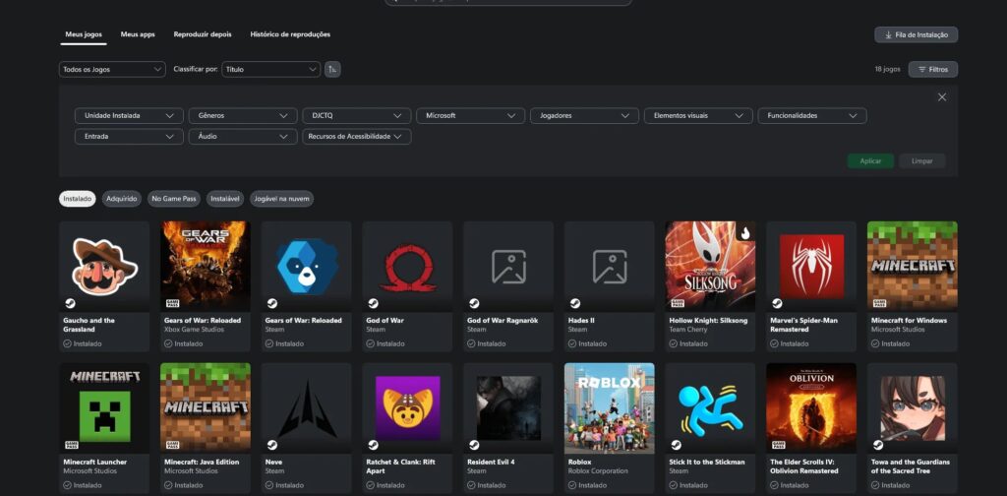Screen dimensions: 1007x496
Task: Open Marvel's Spider-Man Remastered spider icon
Action: (811, 267)
